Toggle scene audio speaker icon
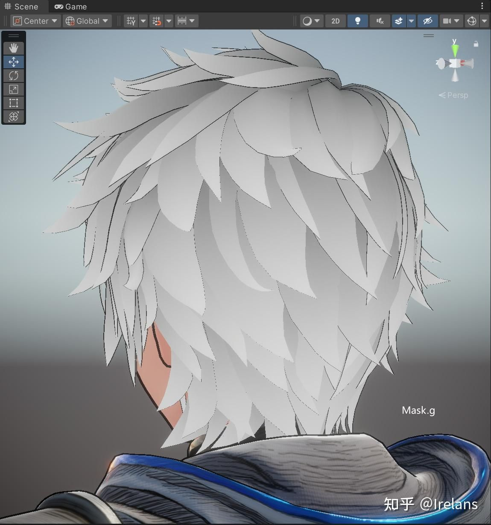Screen dimensions: 491x525 pos(380,21)
